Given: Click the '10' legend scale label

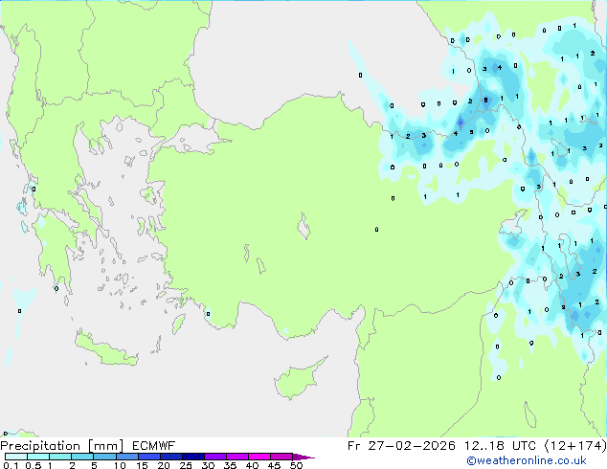Looking at the screenshot, I should 120,465.
